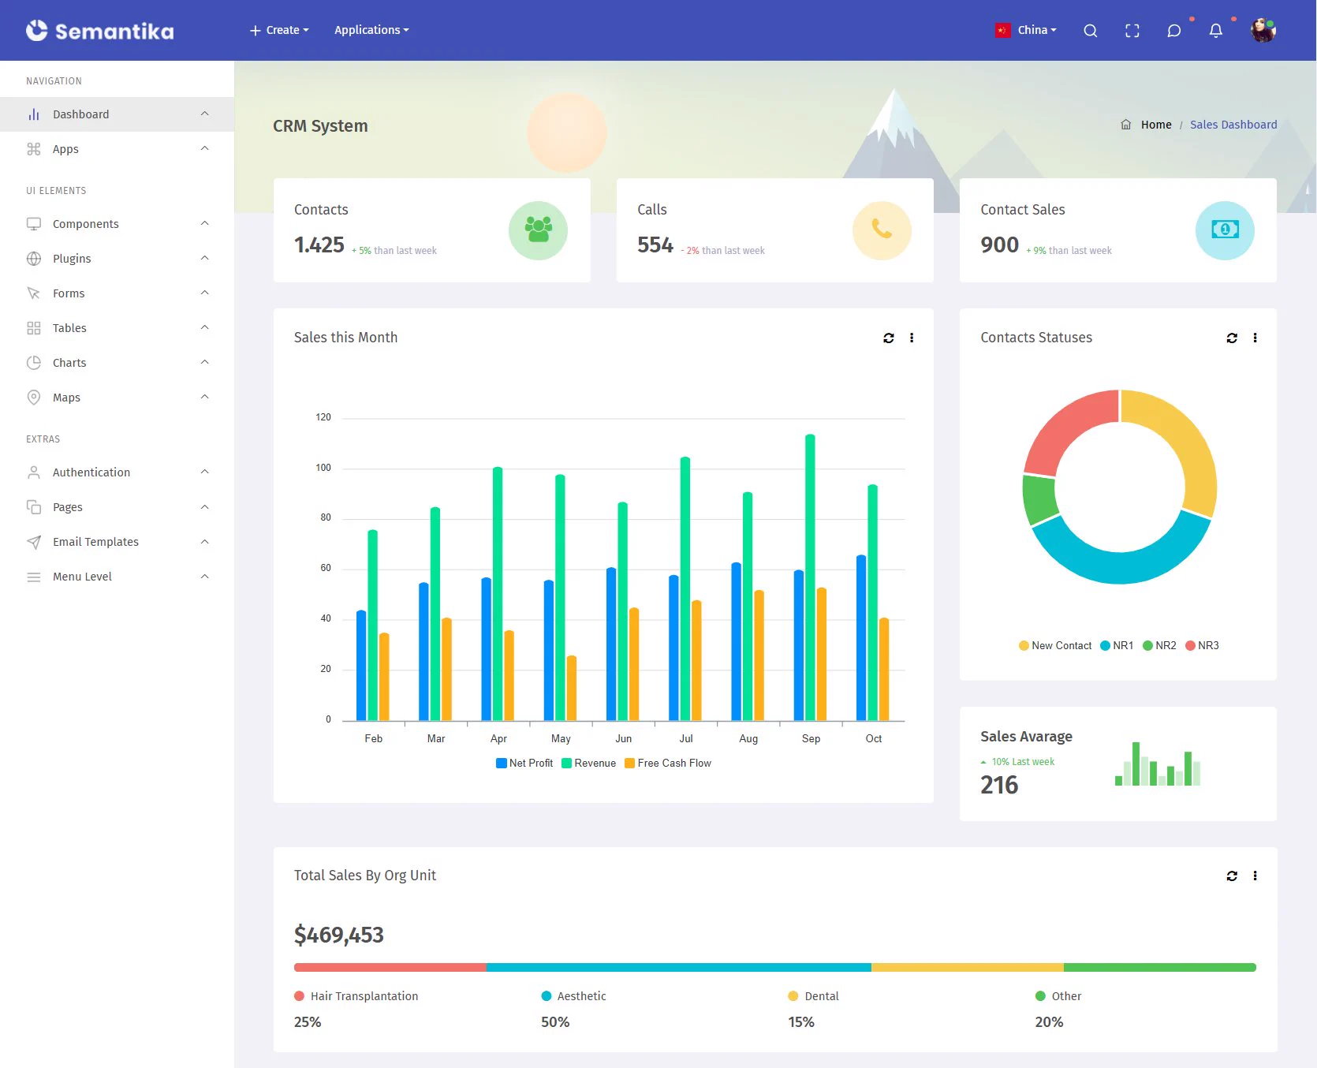This screenshot has width=1317, height=1068.
Task: Go to Home breadcrumb link
Action: 1156,125
